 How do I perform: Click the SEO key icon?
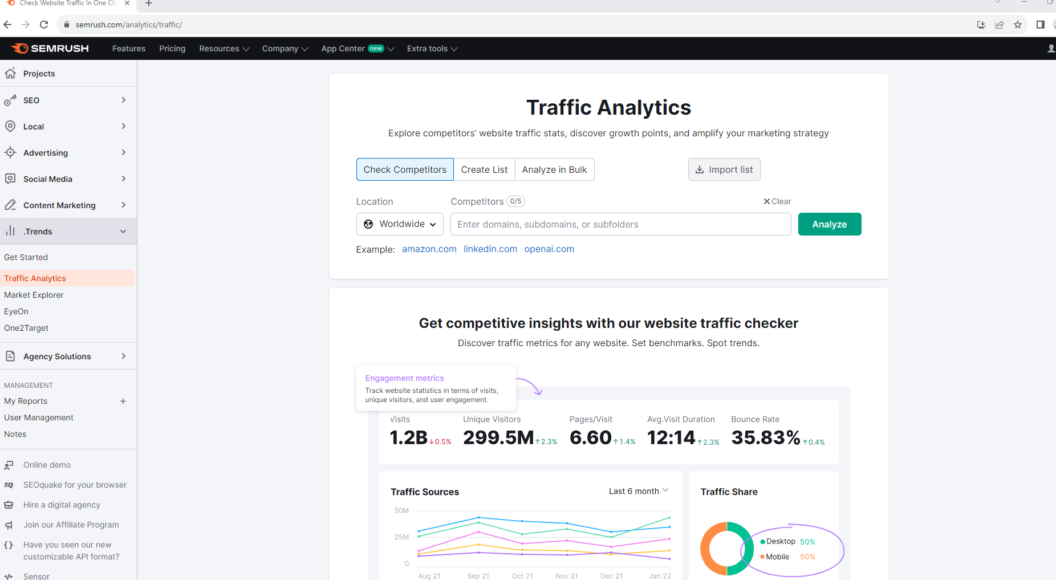tap(10, 100)
